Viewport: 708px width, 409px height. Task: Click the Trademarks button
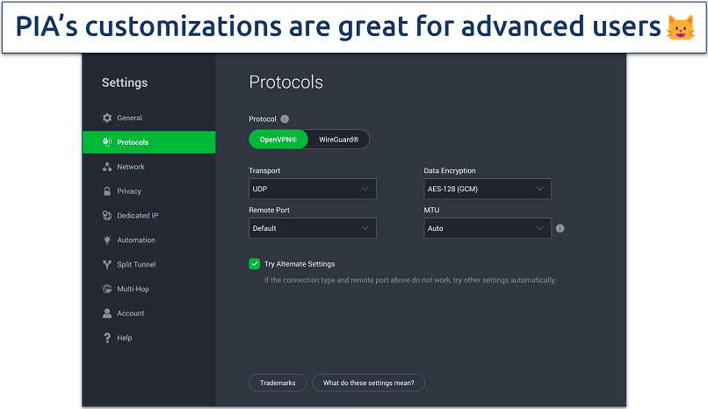tap(278, 383)
